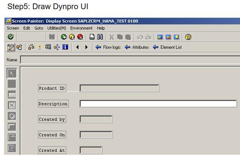Click the binoculars Find icon
The width and height of the screenshot is (240, 156).
[100, 37]
